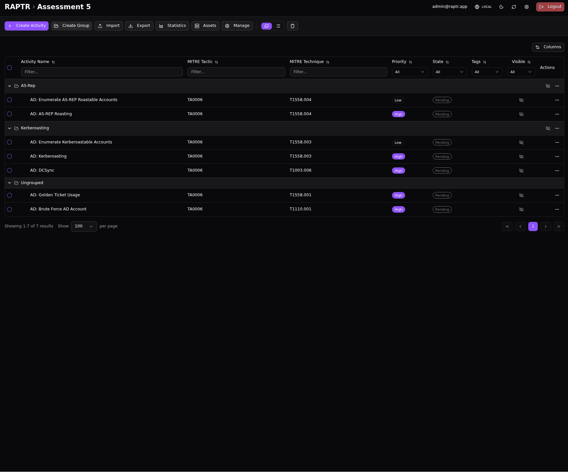
Task: Select AD: Kerberoasting row checkbox
Action: pos(10,156)
